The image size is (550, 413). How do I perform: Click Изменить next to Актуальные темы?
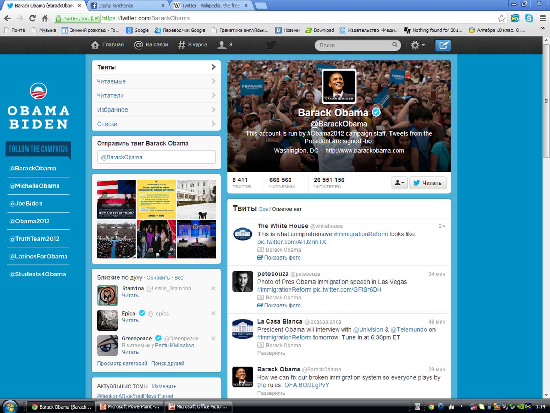tap(164, 386)
